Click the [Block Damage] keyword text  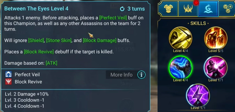[100, 40]
